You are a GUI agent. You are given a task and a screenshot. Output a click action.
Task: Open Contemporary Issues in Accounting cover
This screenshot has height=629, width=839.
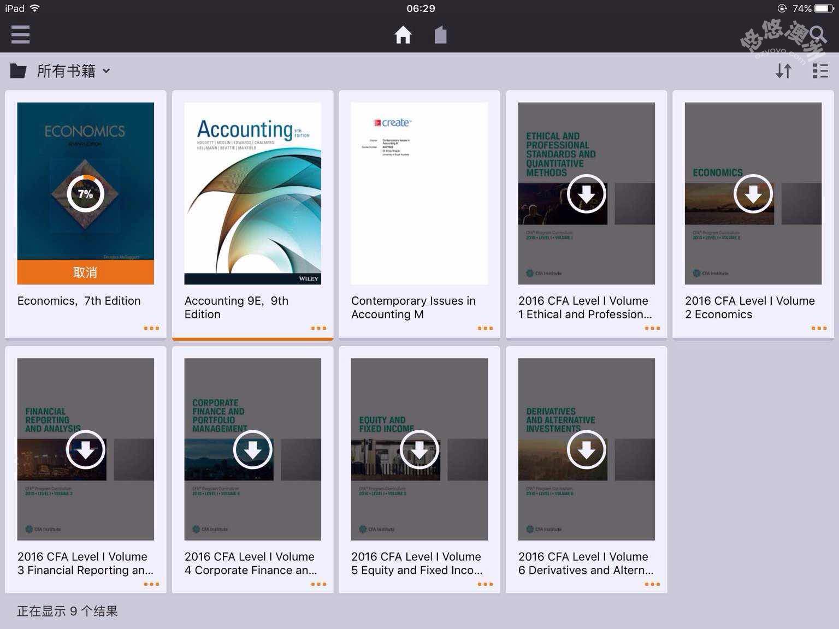[419, 193]
